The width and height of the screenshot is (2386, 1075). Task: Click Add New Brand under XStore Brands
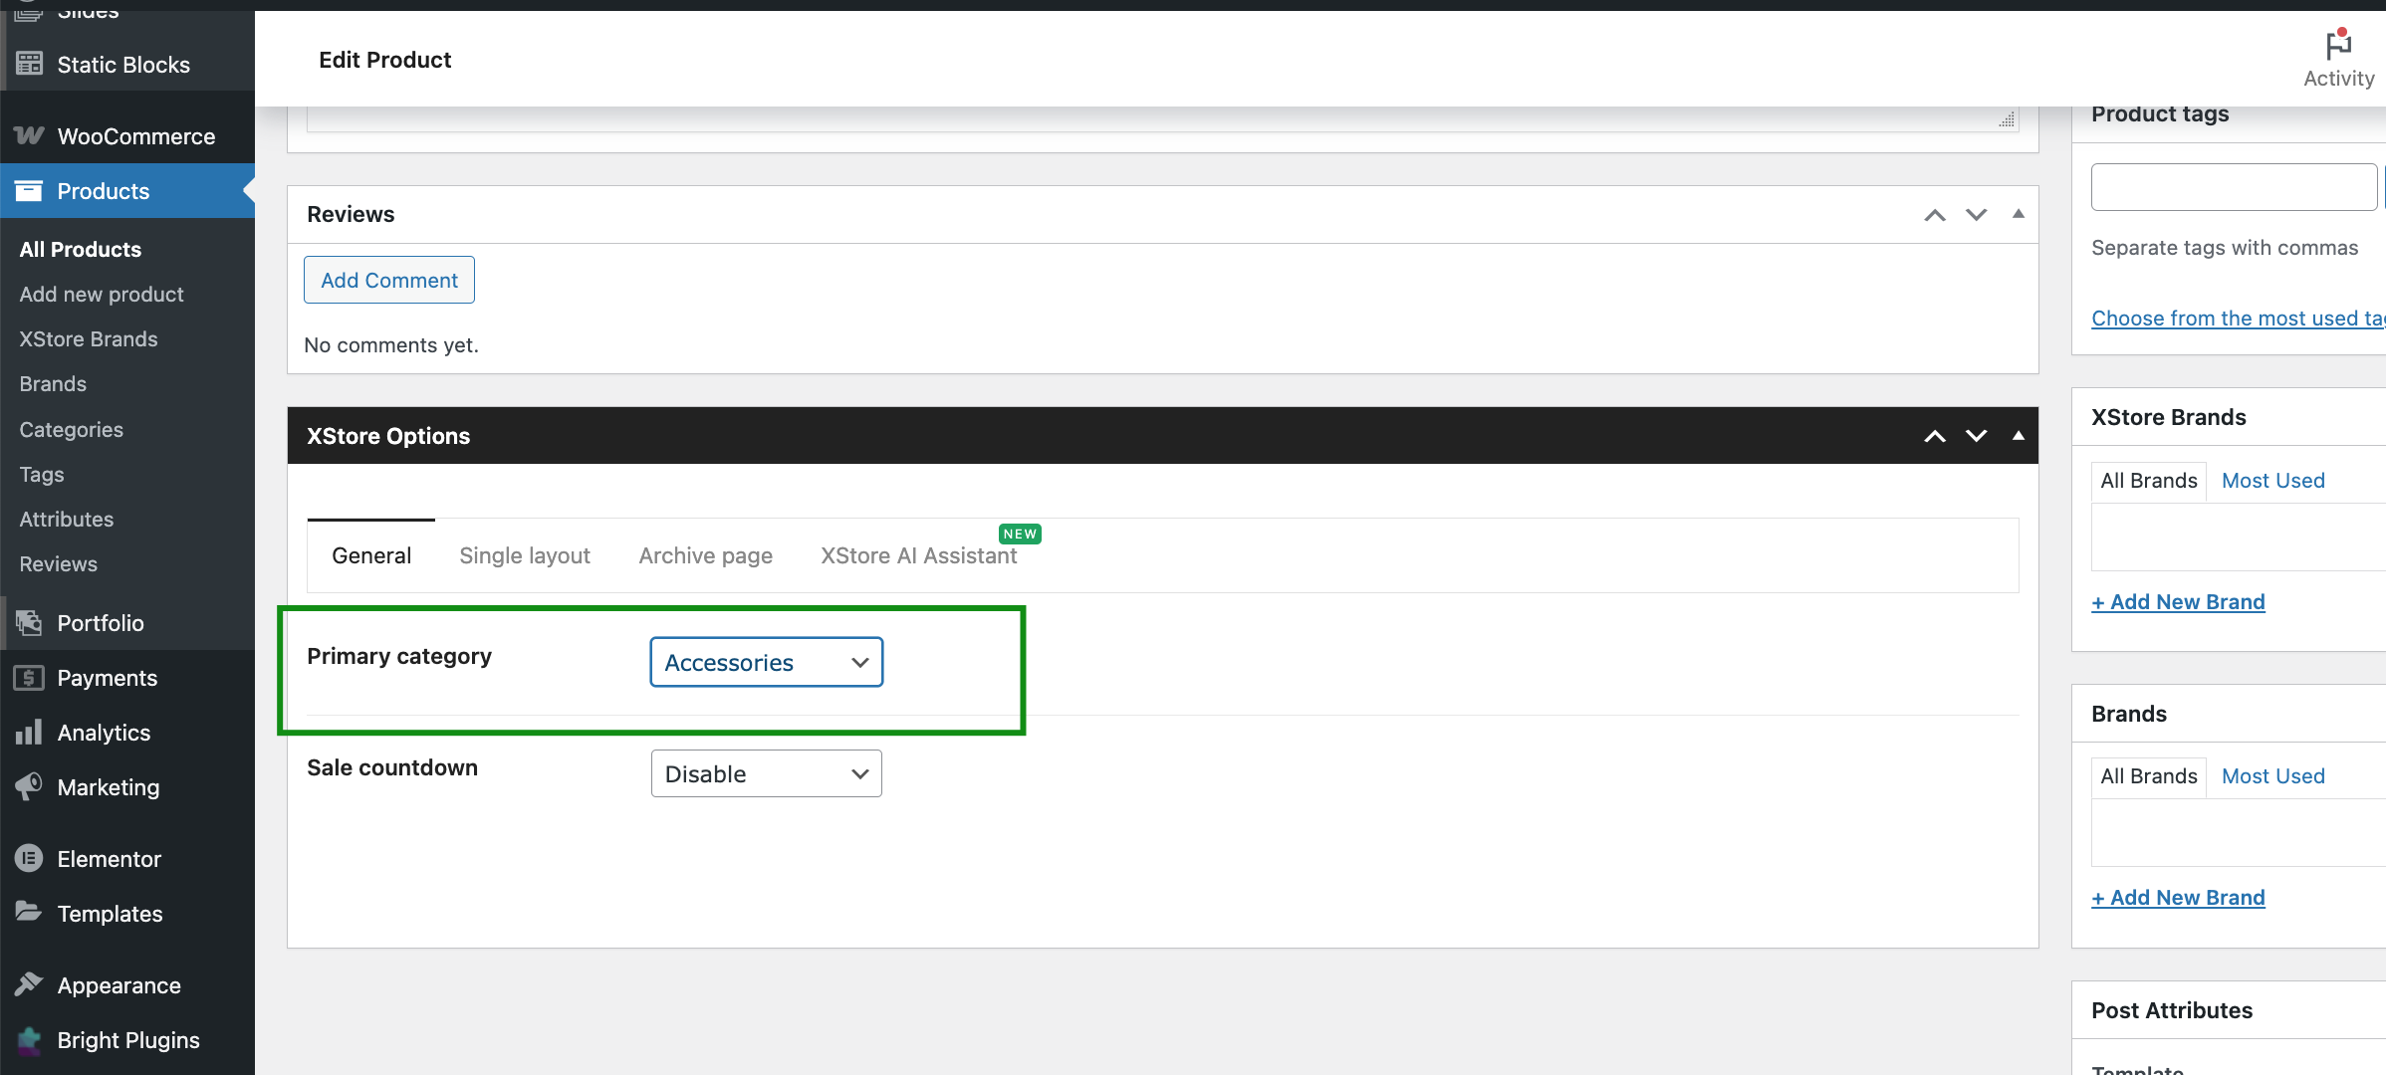[x=2178, y=602]
